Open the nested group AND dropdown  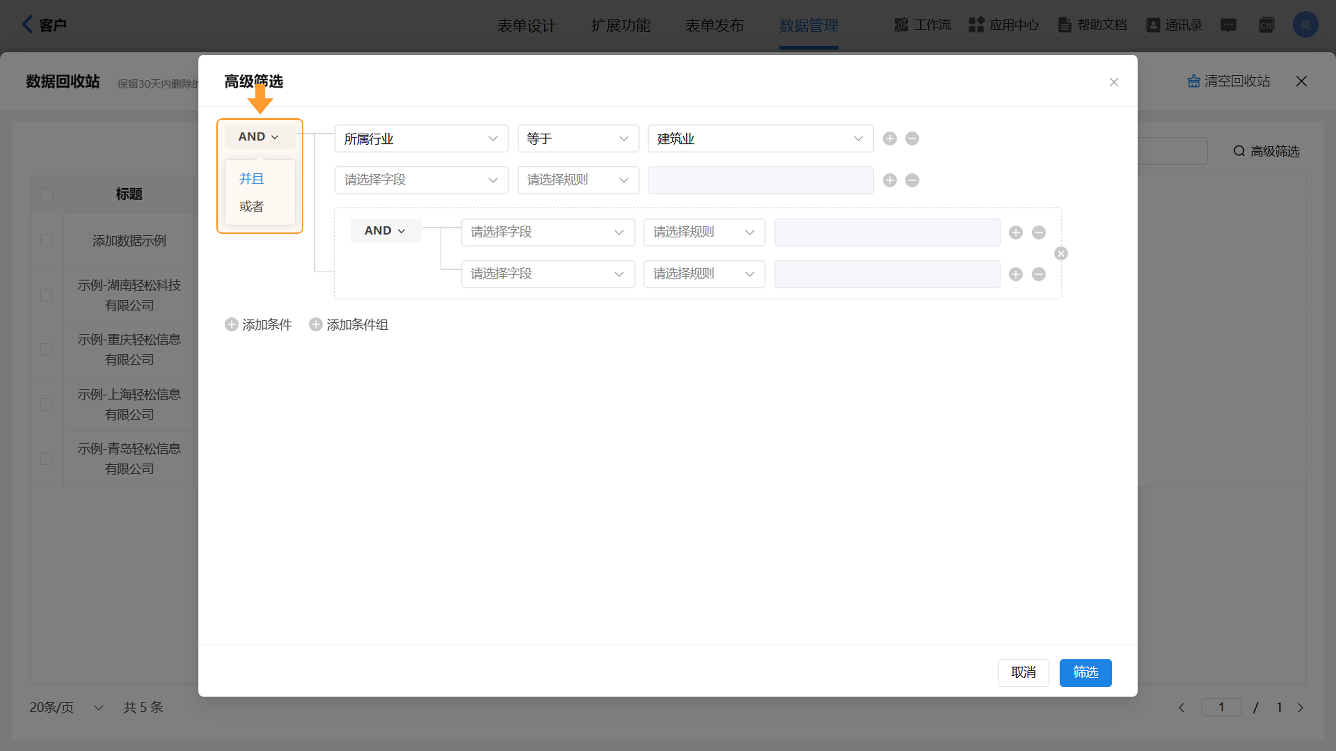(x=385, y=230)
